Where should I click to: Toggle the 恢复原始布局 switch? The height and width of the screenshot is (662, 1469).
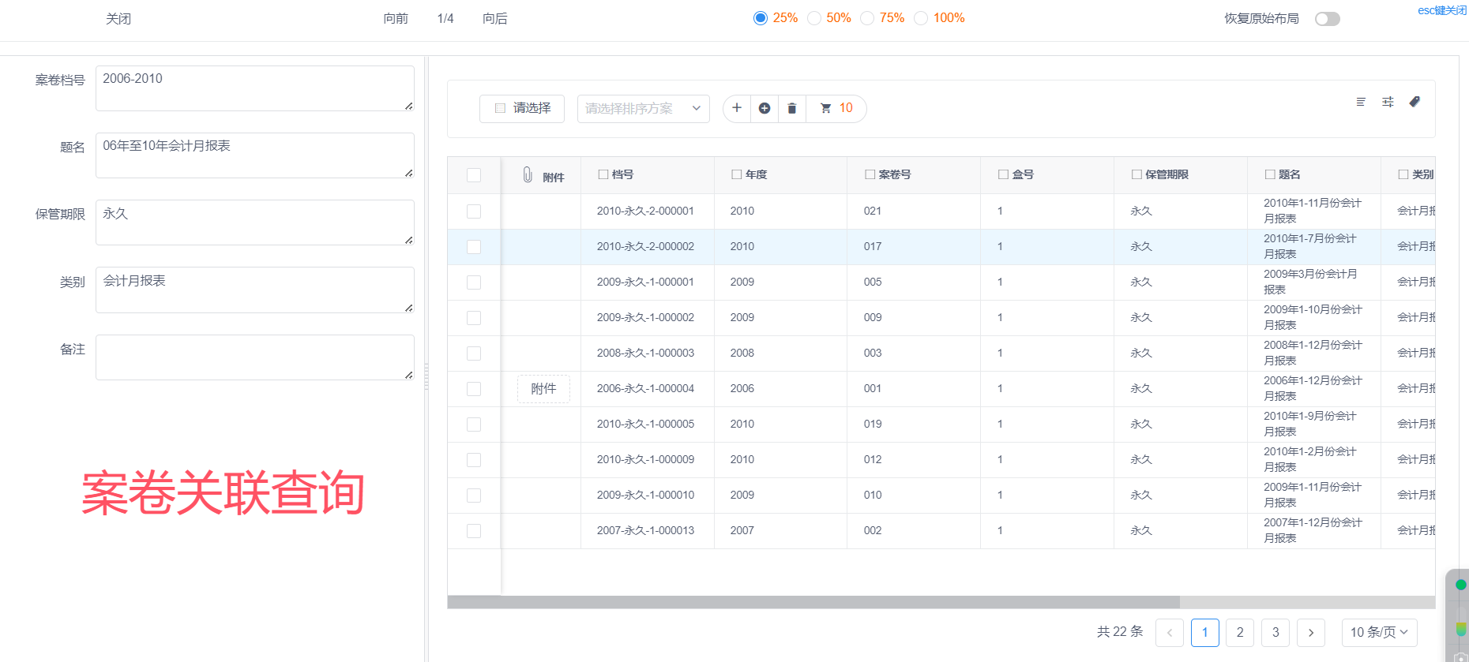tap(1327, 19)
